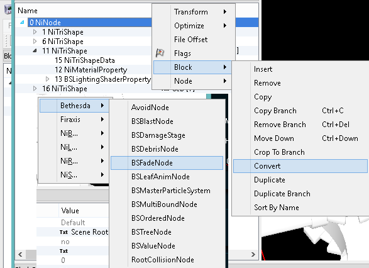Viewport: 369px width, 268px height.
Task: Expand 13 BSLightingShaderProperty node
Action: (x=47, y=79)
